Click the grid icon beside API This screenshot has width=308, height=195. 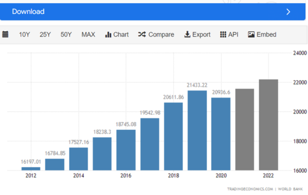tap(223, 34)
